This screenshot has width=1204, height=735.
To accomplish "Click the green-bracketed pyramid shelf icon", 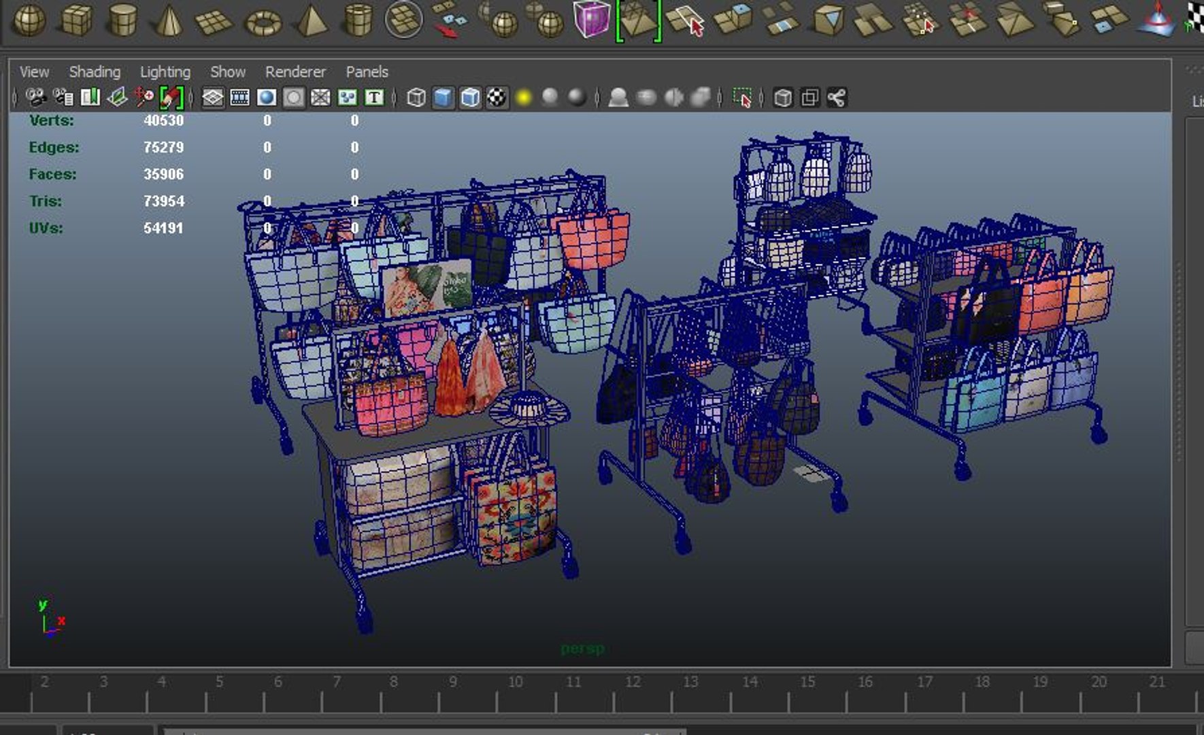I will (x=638, y=20).
